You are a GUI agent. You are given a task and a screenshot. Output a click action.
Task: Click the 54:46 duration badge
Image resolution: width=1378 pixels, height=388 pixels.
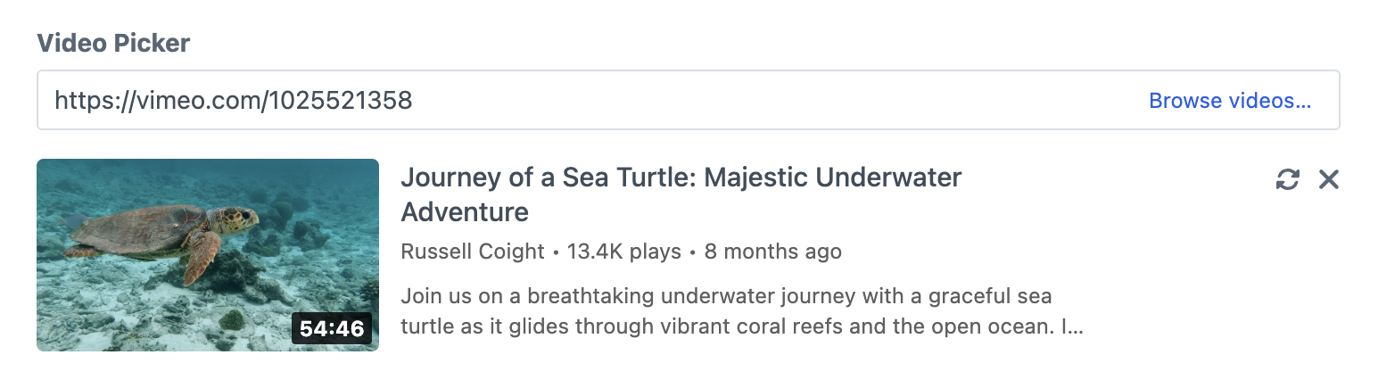pyautogui.click(x=332, y=328)
